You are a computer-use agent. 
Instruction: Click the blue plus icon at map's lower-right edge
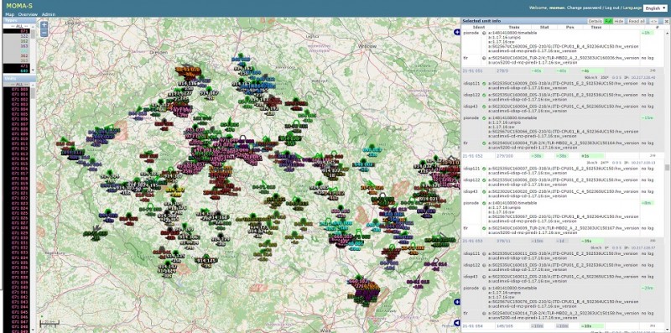[457, 302]
